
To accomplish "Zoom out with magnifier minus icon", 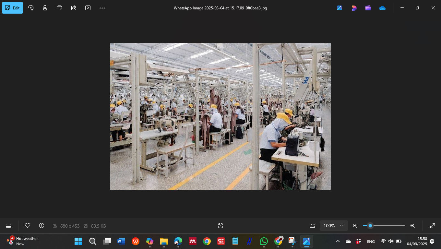I will (355, 226).
